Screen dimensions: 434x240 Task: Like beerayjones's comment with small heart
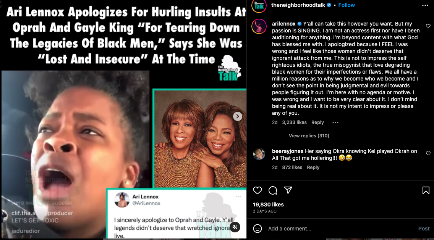[428, 153]
